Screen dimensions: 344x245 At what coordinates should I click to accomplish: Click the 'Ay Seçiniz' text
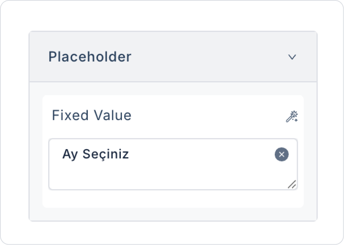(95, 155)
